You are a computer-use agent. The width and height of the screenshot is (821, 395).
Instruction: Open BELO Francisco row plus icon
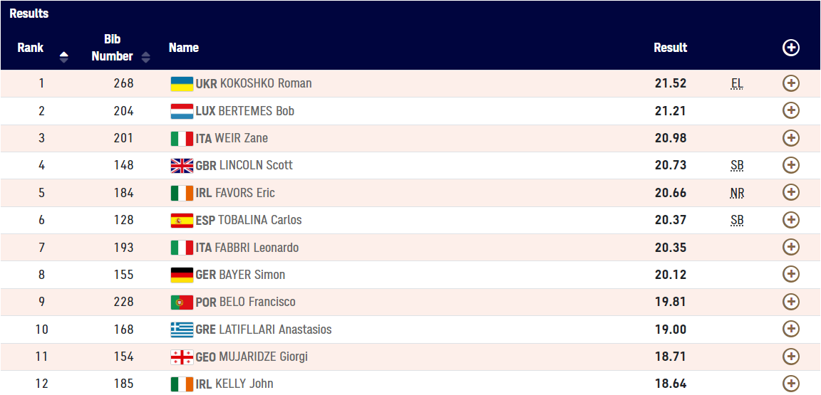790,302
